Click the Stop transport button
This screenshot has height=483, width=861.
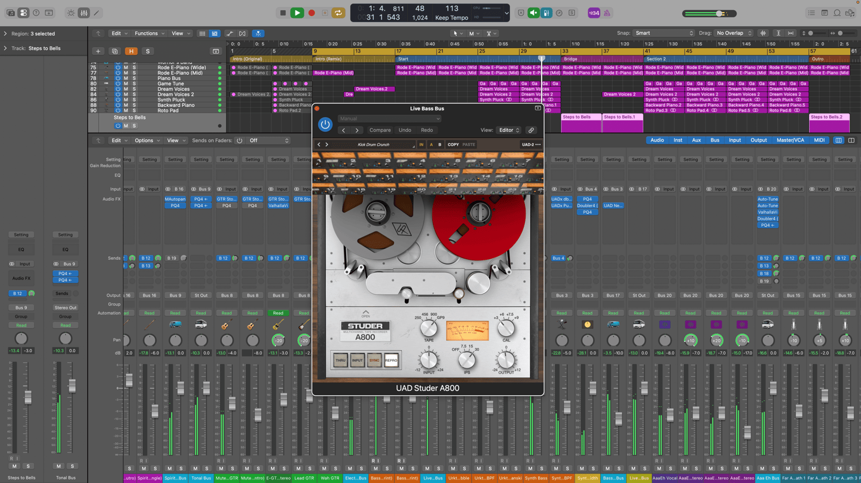point(283,13)
